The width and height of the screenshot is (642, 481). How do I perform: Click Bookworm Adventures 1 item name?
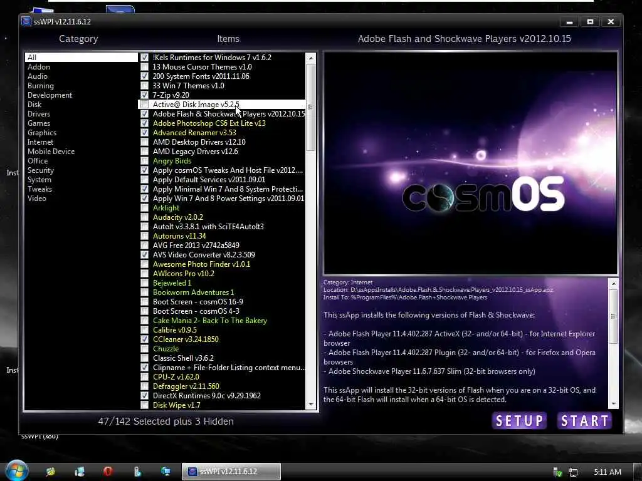click(x=193, y=292)
